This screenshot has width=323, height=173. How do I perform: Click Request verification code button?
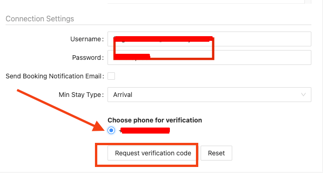click(153, 153)
